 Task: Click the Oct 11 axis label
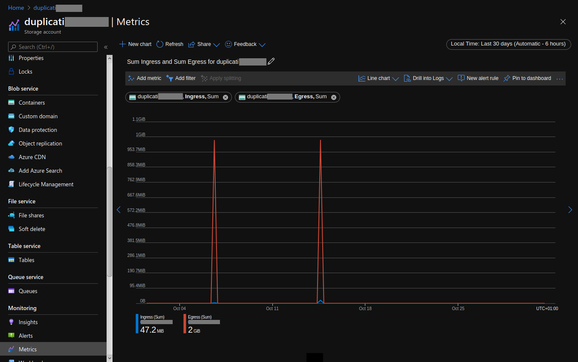click(x=272, y=308)
